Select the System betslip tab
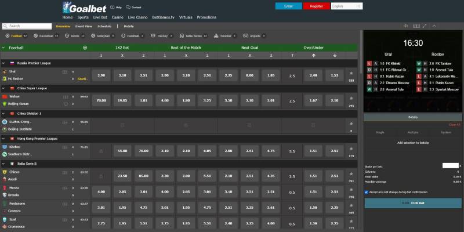The width and height of the screenshot is (464, 232). [x=446, y=133]
